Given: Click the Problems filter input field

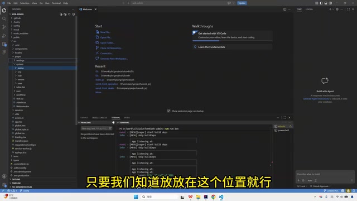Looking at the screenshot, I should pos(94,128).
